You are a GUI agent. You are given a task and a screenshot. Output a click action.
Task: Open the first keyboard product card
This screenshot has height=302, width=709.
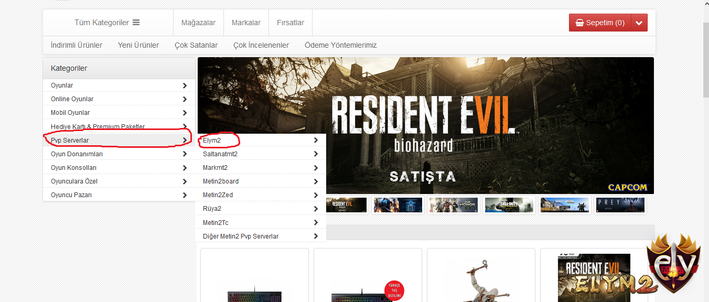pyautogui.click(x=254, y=275)
